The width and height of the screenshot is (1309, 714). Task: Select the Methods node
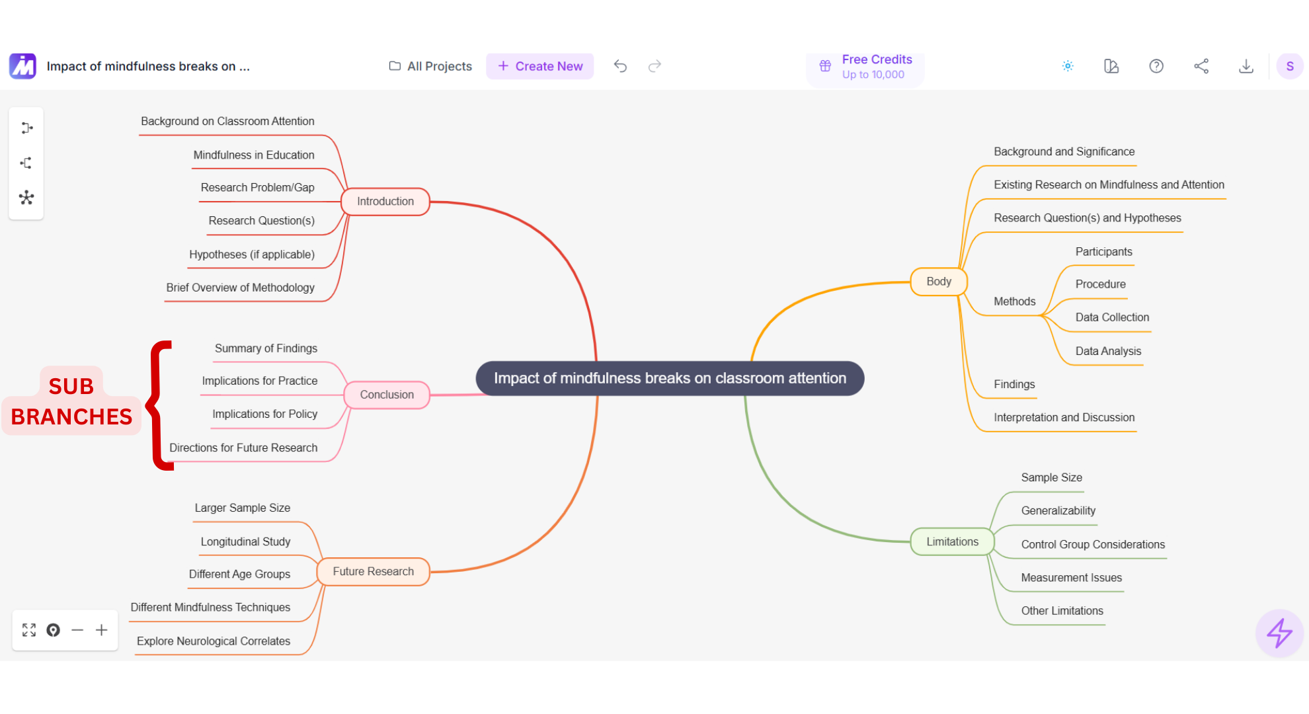coord(1015,301)
